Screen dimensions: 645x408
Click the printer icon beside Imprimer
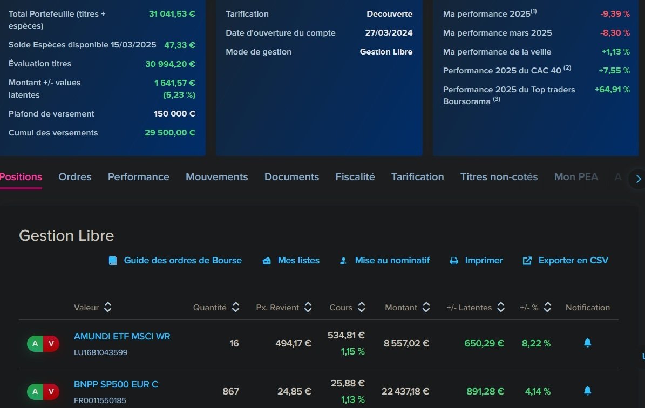[x=454, y=261]
